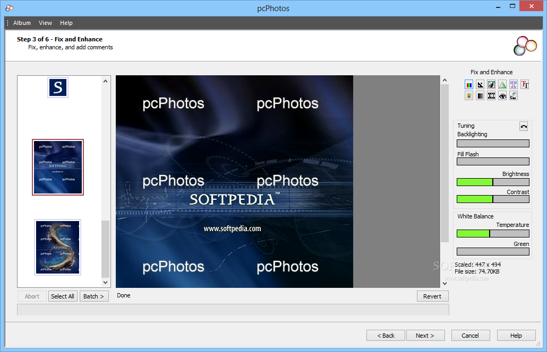Open the Album menu
Image resolution: width=547 pixels, height=352 pixels.
(x=22, y=23)
